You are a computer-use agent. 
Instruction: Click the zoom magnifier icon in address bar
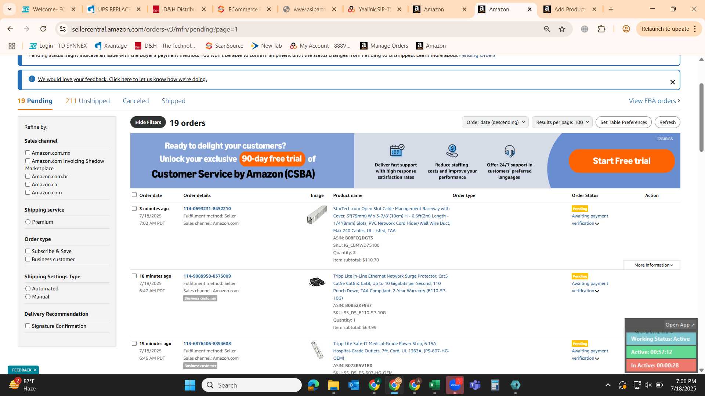[547, 29]
